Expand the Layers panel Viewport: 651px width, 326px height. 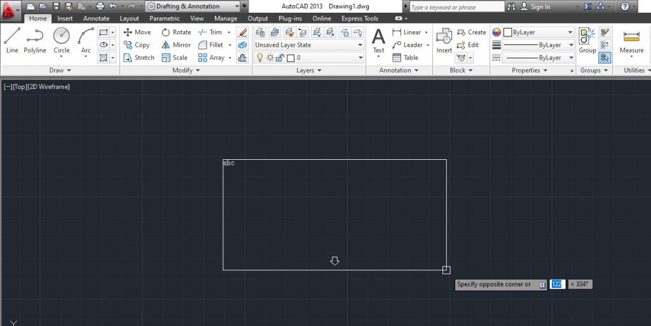(x=309, y=70)
